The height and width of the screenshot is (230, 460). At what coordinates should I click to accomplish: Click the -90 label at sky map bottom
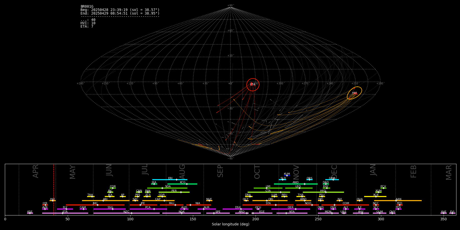click(x=230, y=159)
